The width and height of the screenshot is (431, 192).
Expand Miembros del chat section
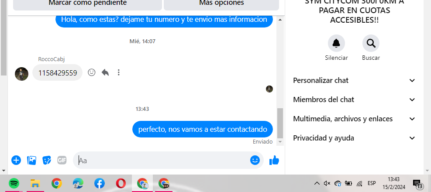tap(354, 99)
